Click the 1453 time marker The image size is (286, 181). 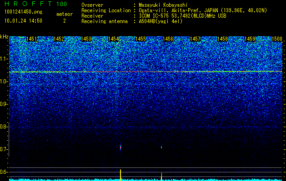tap(86, 39)
